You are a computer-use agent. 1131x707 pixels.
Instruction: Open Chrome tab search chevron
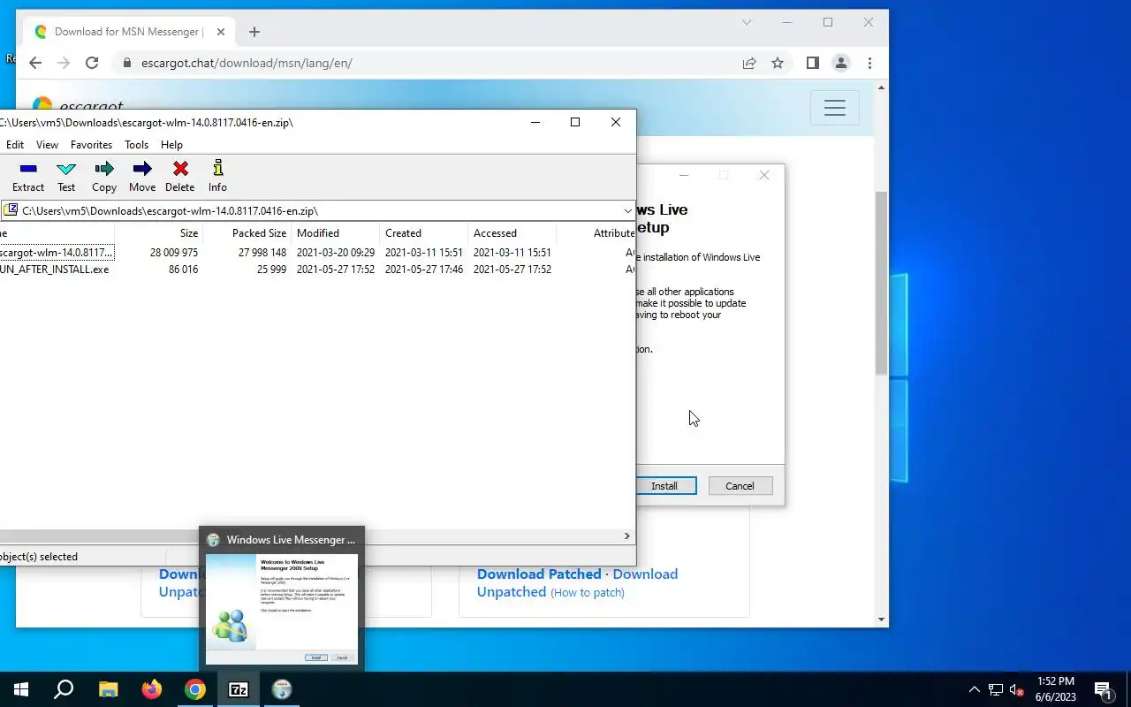pos(747,22)
